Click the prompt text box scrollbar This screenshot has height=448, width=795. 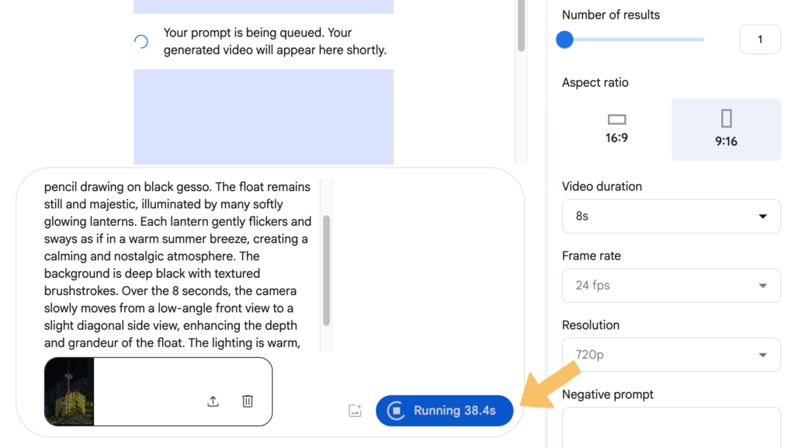[x=326, y=270]
